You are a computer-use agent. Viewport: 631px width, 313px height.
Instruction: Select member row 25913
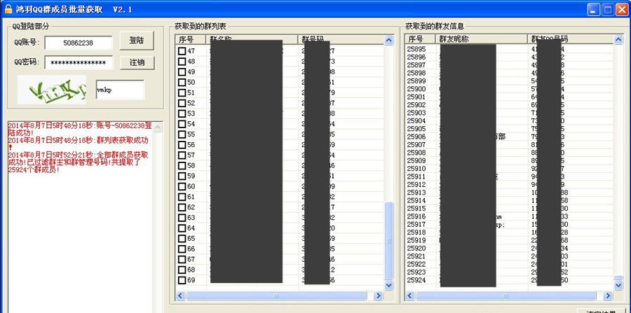tap(510, 193)
